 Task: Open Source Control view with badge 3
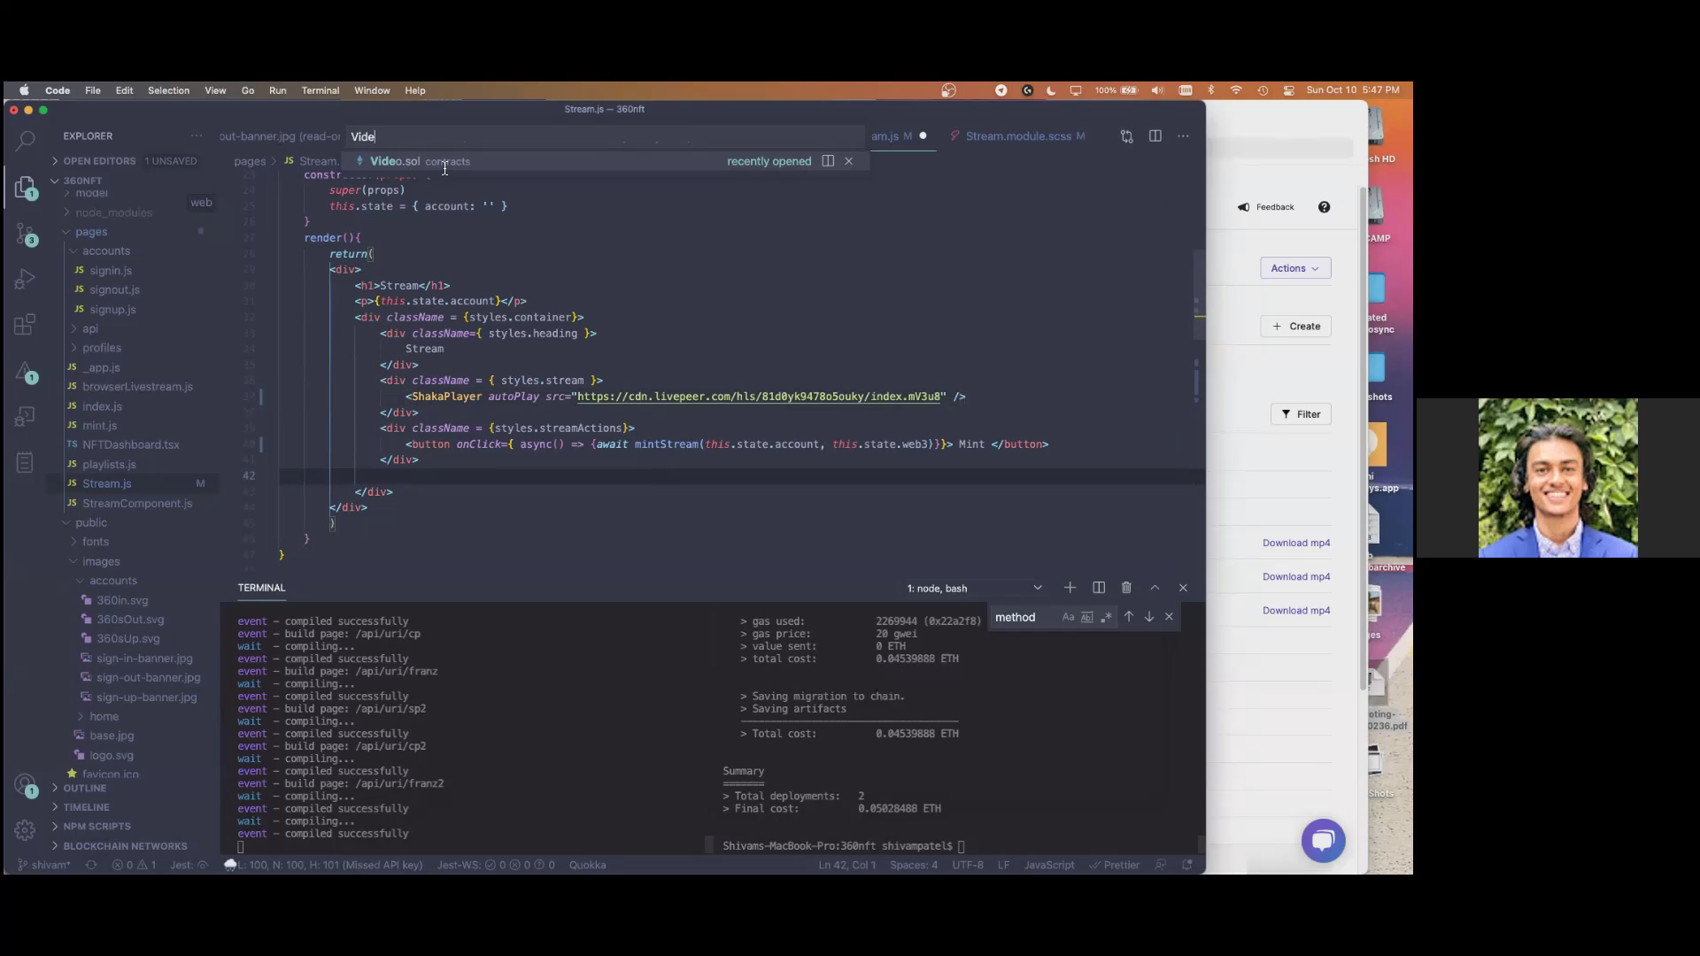click(25, 234)
